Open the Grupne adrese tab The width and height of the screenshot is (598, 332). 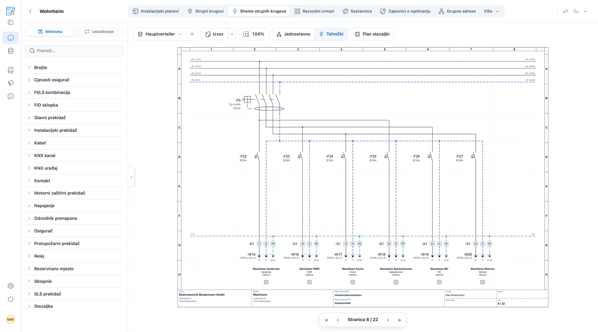coord(457,11)
